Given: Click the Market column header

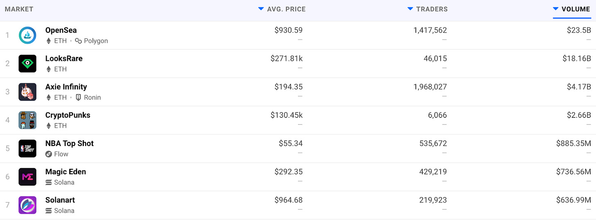Looking at the screenshot, I should [19, 9].
